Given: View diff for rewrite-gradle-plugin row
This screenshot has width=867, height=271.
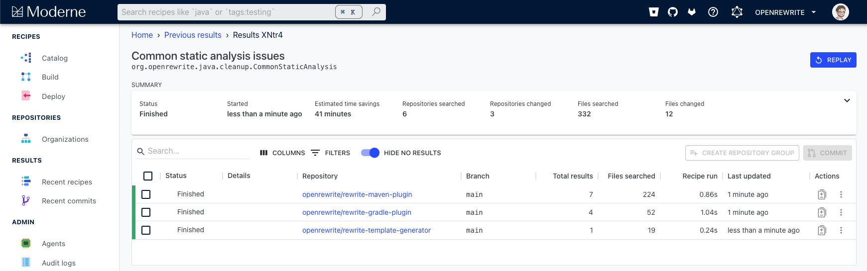Looking at the screenshot, I should tap(822, 212).
